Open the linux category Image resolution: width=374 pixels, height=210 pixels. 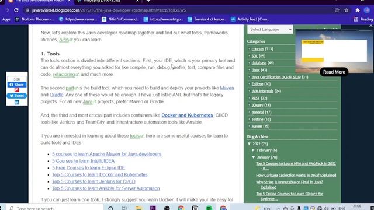coord(255,70)
